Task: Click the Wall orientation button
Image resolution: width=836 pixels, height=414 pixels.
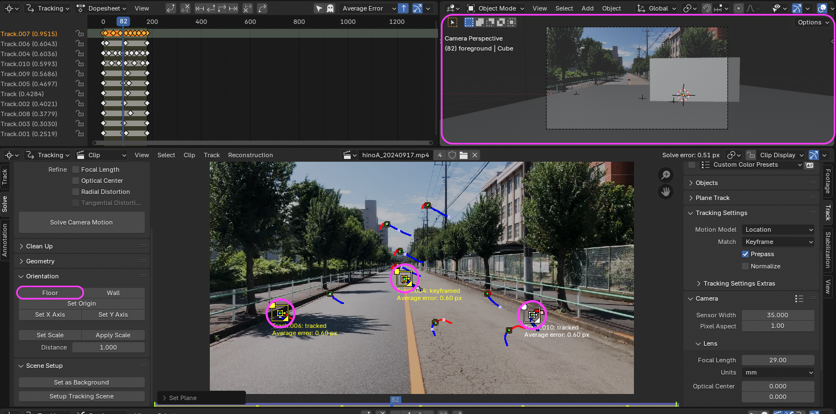Action: (x=114, y=293)
